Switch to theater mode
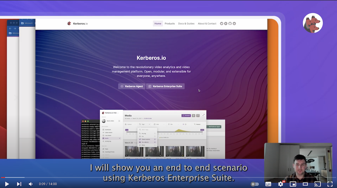 pos(305,184)
